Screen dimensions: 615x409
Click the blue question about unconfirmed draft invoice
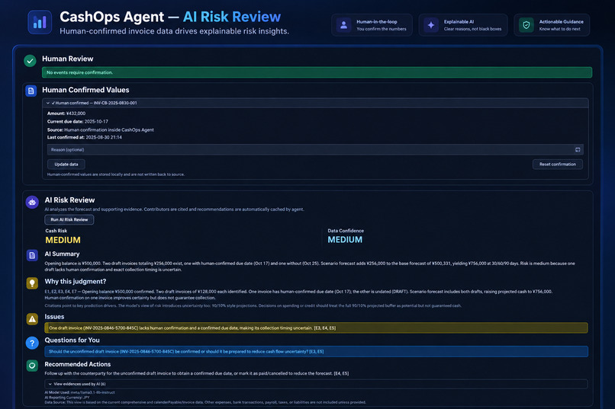pyautogui.click(x=316, y=351)
